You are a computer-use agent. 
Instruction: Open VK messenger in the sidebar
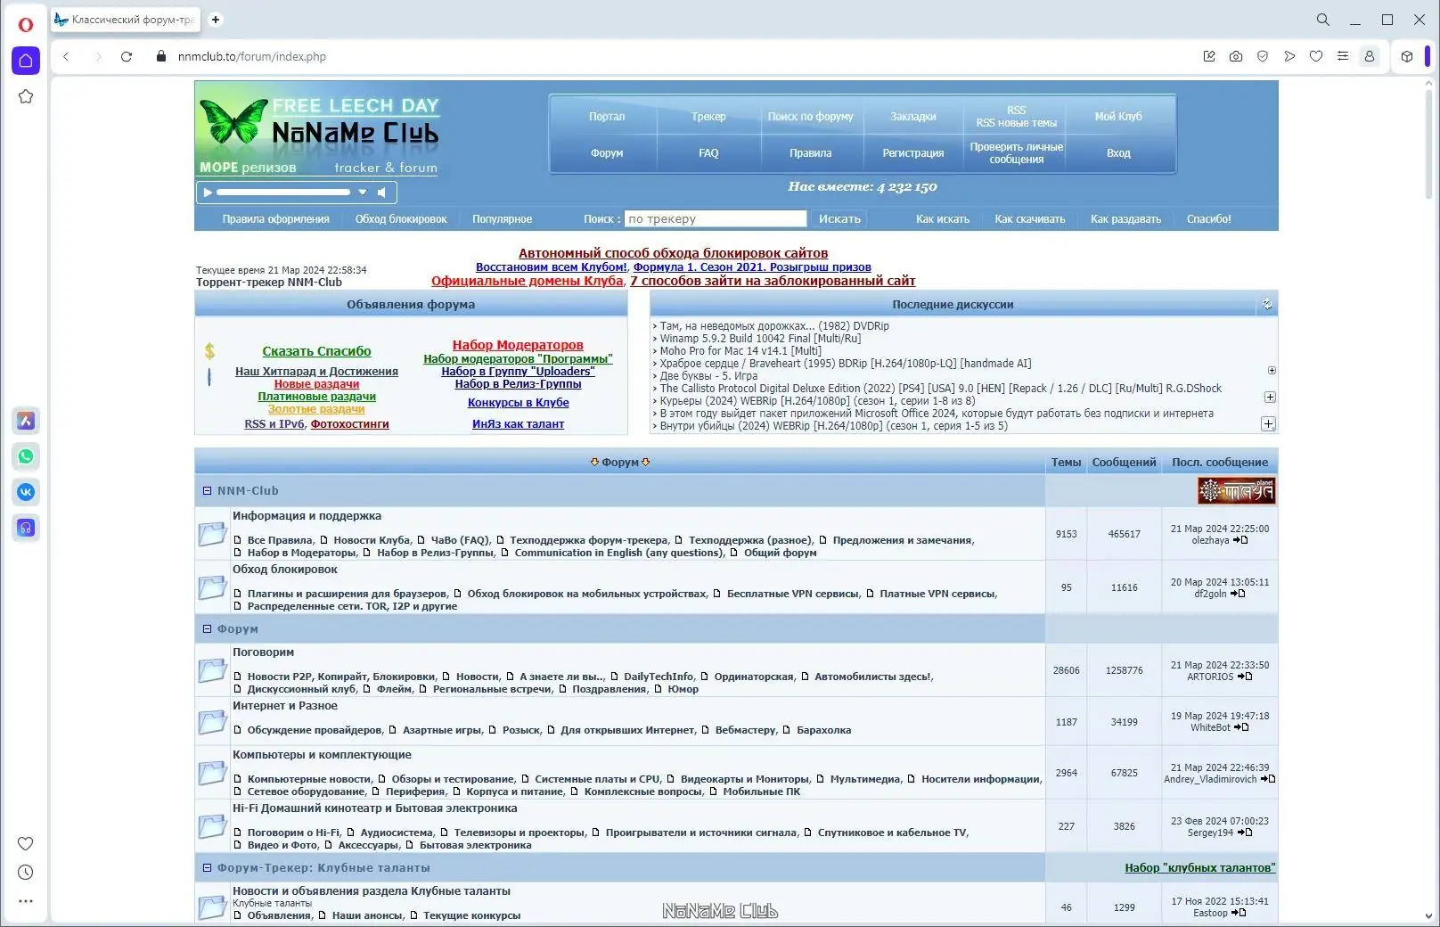pos(25,492)
